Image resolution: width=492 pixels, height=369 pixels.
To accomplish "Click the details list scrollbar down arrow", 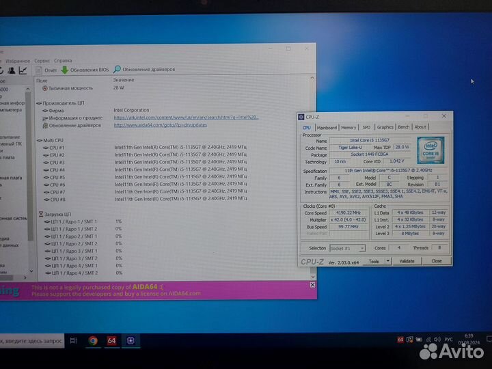I will click(x=312, y=277).
